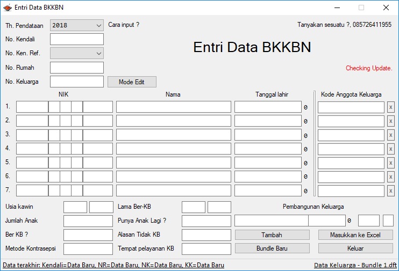Screen dimensions: 399x271
Task: Click the first Lama Ber-KB field
Action: pyautogui.click(x=194, y=207)
